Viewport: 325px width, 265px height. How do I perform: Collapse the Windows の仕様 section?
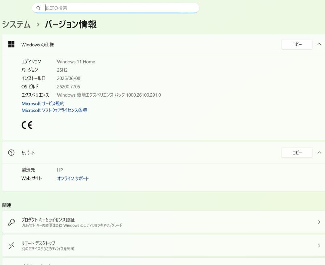point(319,44)
